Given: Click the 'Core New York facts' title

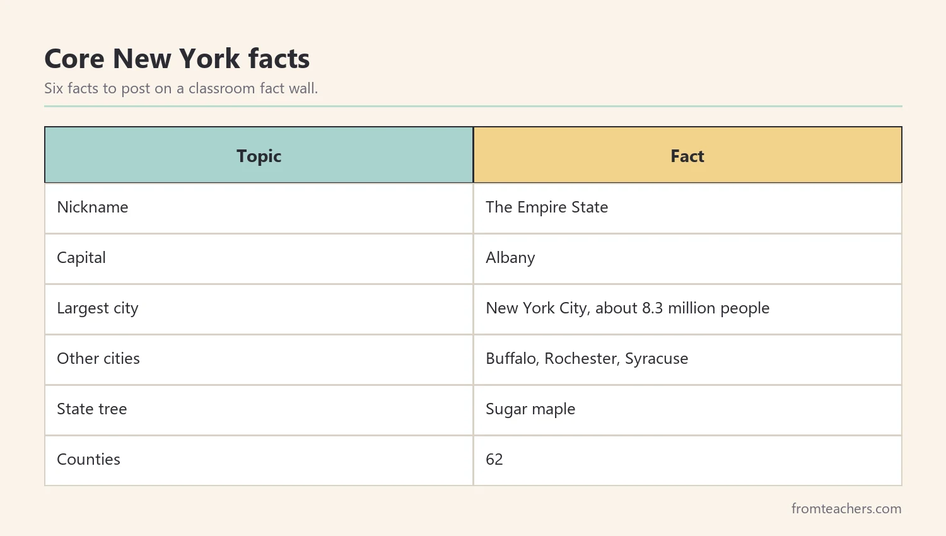Looking at the screenshot, I should pyautogui.click(x=177, y=59).
